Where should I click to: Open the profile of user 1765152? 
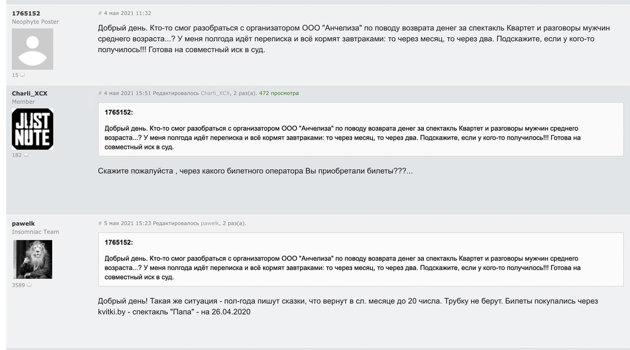pos(26,13)
